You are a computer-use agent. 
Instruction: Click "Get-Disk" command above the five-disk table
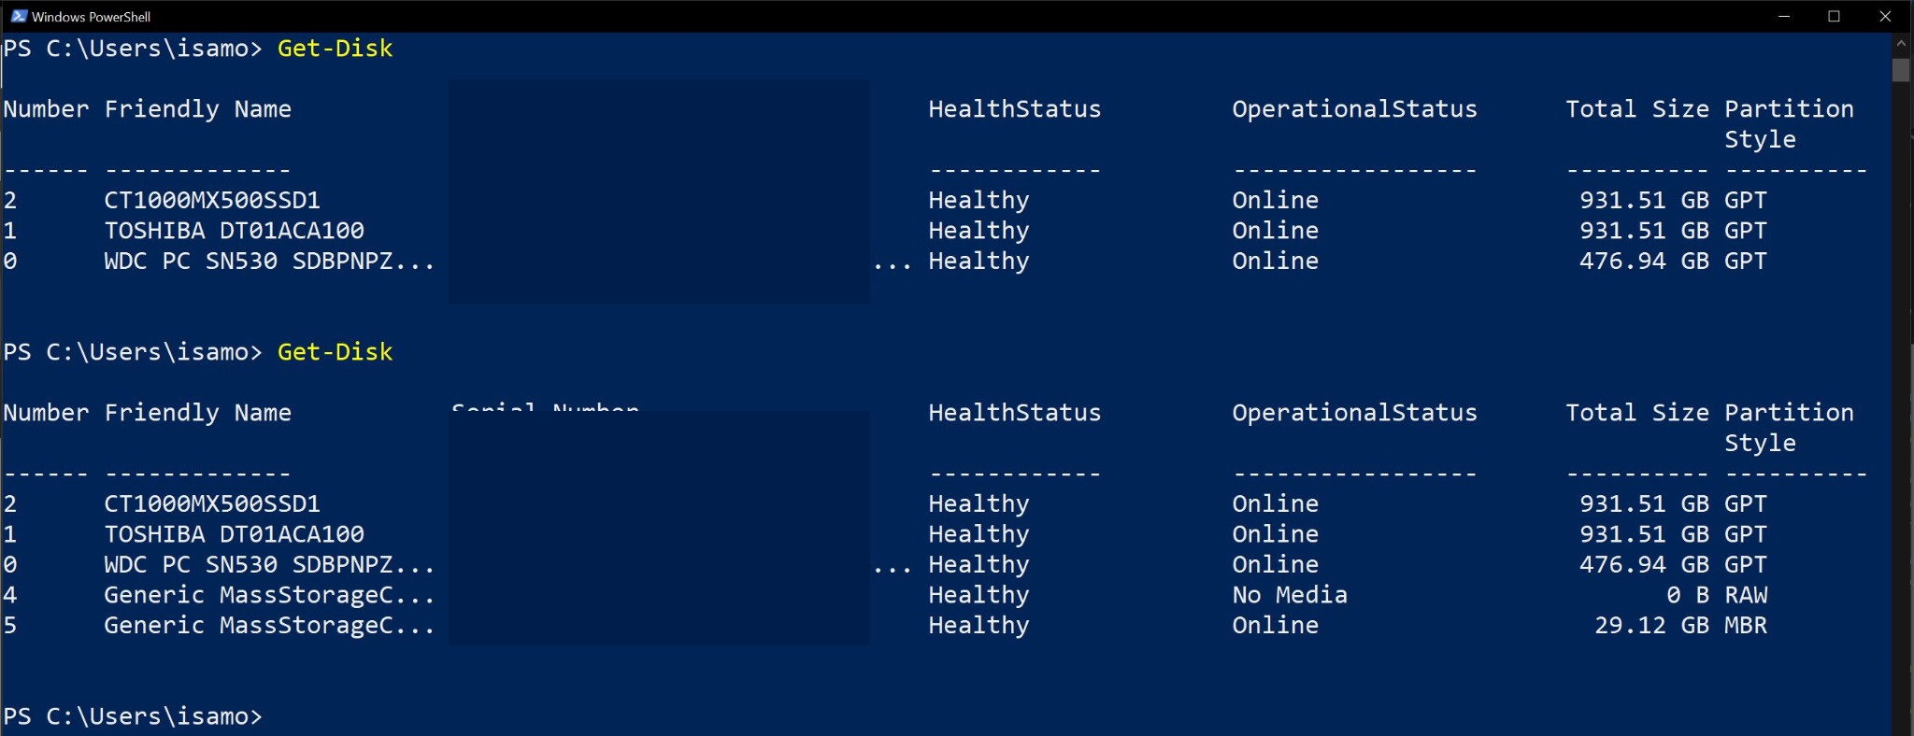335,352
